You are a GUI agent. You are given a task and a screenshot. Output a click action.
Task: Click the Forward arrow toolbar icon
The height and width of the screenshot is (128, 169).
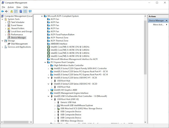(6, 11)
